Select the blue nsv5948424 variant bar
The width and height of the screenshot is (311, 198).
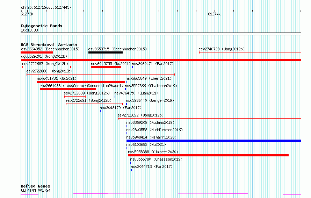(214, 141)
